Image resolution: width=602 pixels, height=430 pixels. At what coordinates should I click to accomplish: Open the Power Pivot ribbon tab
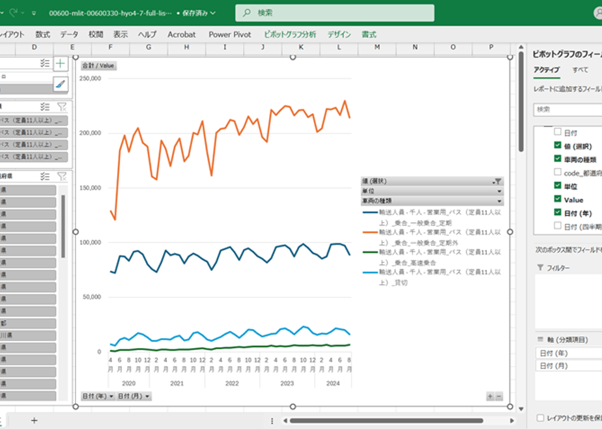(230, 35)
